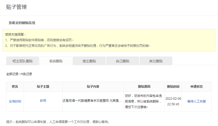Select the 系统删贴 tab
The width and height of the screenshot is (218, 126).
coord(56,61)
